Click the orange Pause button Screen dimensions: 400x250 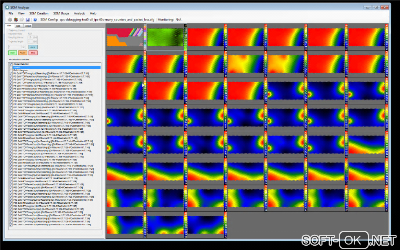pyautogui.click(x=23, y=53)
